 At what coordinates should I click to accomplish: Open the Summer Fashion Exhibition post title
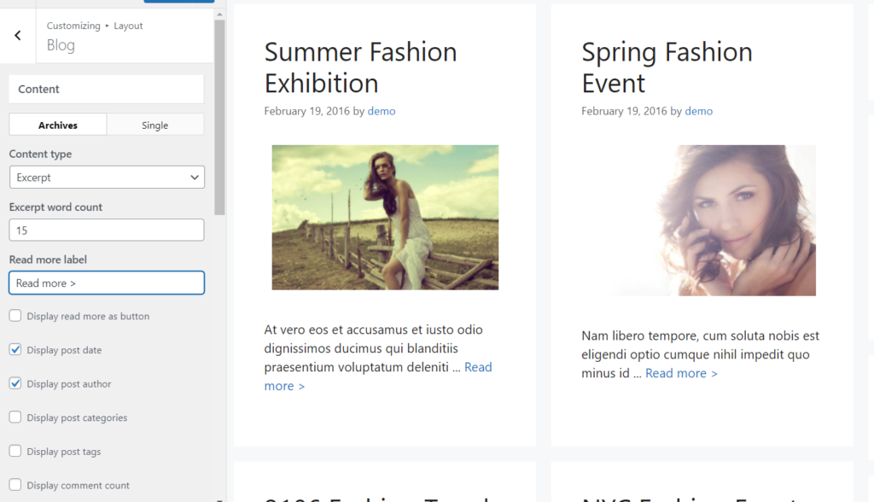[x=360, y=67]
